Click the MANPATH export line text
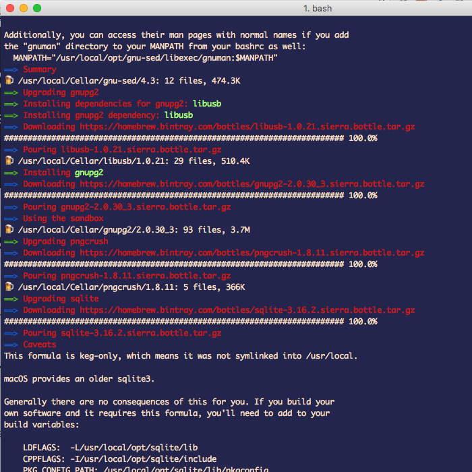Image resolution: width=472 pixels, height=472 pixels. (x=145, y=58)
